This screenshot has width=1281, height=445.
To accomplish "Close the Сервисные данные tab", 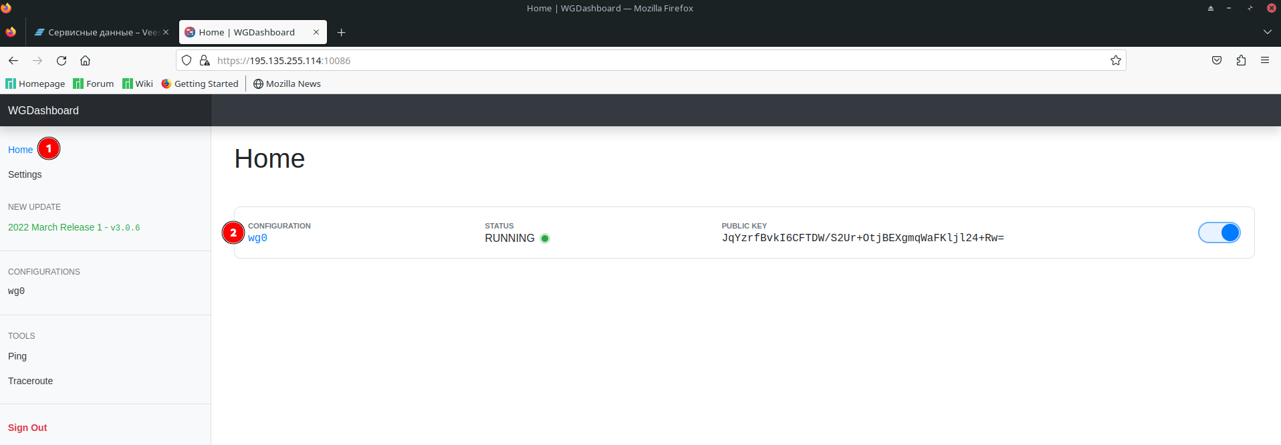I will [x=166, y=32].
